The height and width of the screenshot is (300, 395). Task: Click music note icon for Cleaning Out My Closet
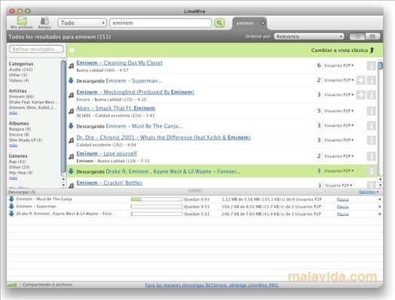(x=72, y=66)
